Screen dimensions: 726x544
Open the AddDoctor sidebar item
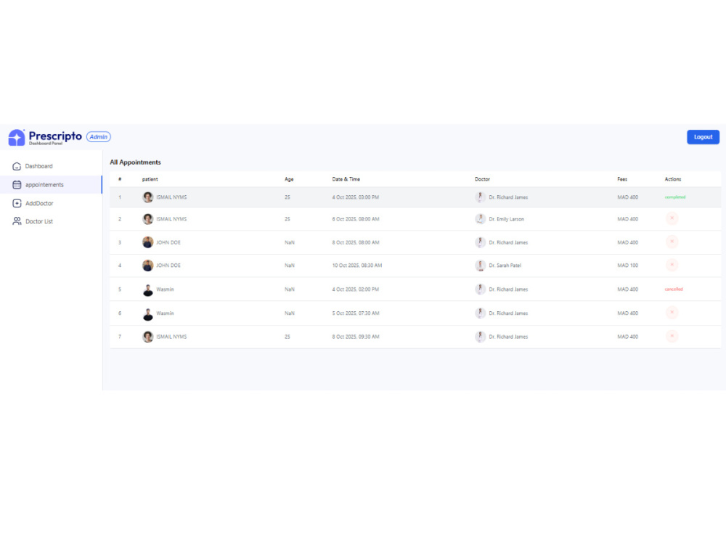51,203
